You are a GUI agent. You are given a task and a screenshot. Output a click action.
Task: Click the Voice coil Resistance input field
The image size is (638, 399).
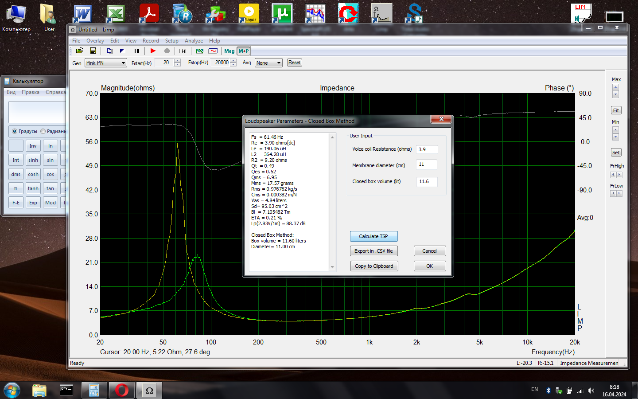tap(427, 149)
